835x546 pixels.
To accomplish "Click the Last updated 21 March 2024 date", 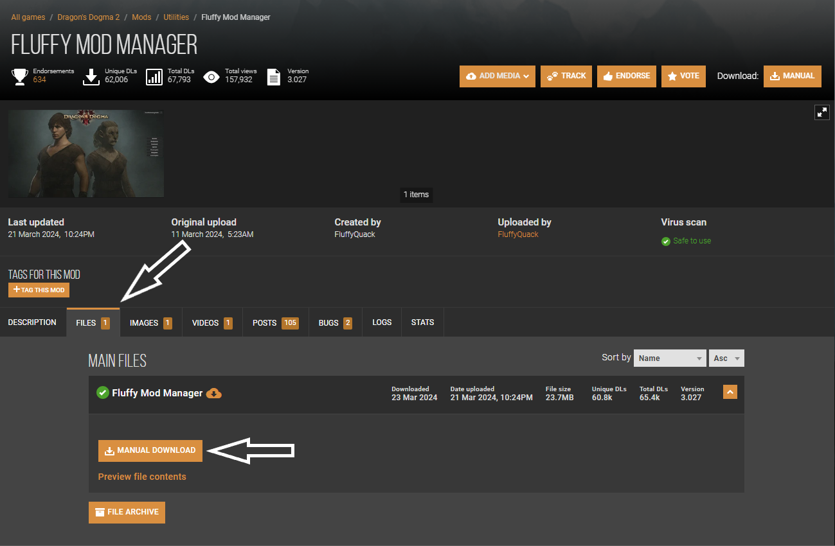I will (51, 234).
